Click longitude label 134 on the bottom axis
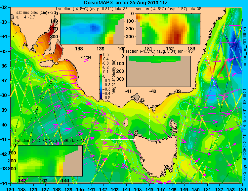The image size is (248, 191). [11, 189]
